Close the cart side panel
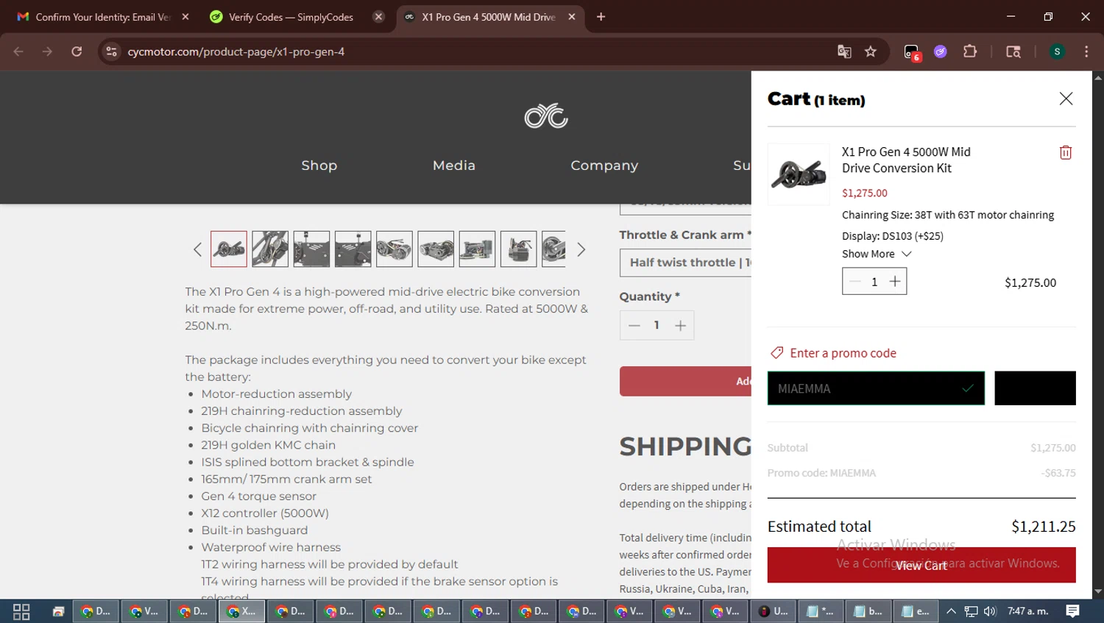Screen dimensions: 1104x623 1066,99
